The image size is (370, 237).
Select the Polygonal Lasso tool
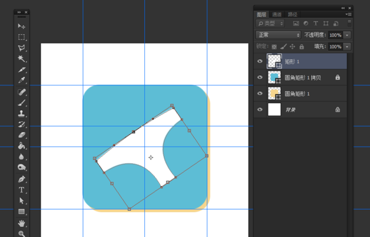click(22, 48)
